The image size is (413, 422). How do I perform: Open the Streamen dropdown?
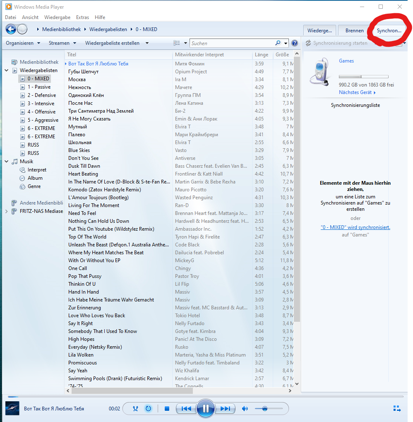(62, 43)
